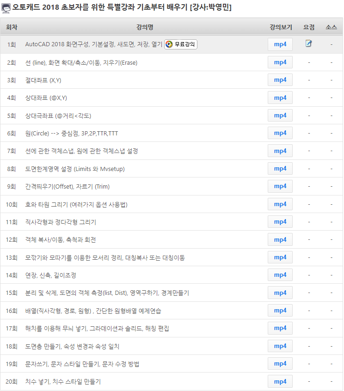Select the 강의보기 column header
This screenshot has height=391, width=344.
coord(281,27)
